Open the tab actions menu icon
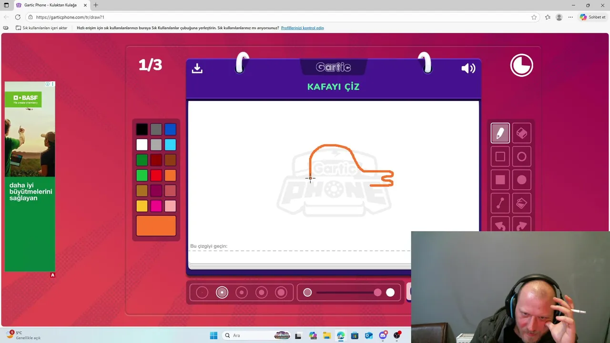This screenshot has height=343, width=610. [x=6, y=5]
